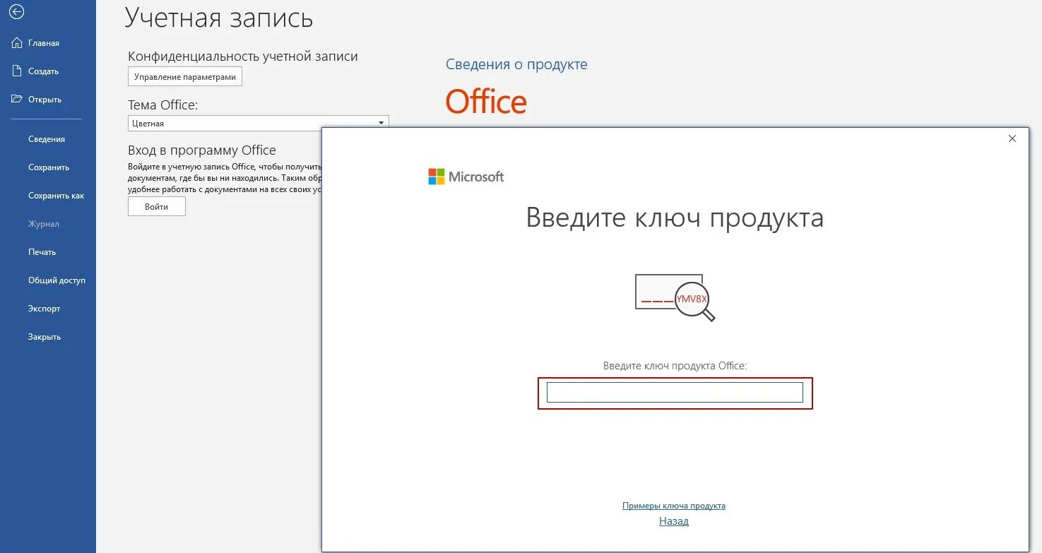Click the Конфиденциальность учетной записи heading
The width and height of the screenshot is (1042, 553).
pos(243,57)
